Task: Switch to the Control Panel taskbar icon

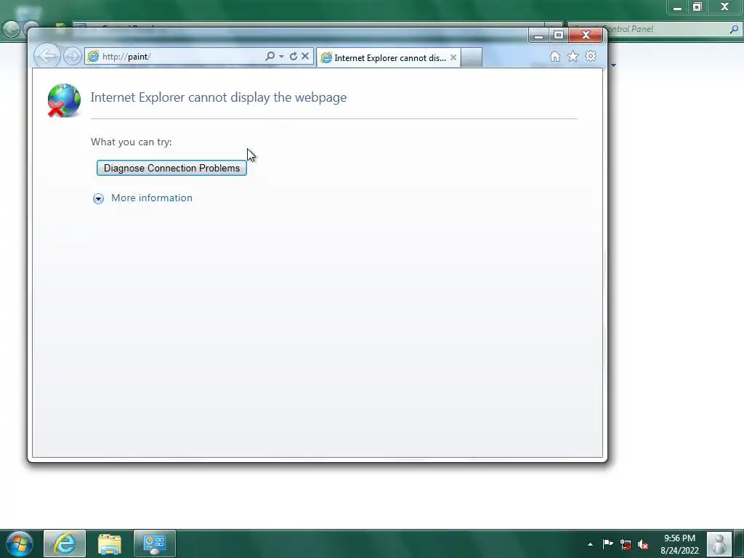Action: (154, 543)
